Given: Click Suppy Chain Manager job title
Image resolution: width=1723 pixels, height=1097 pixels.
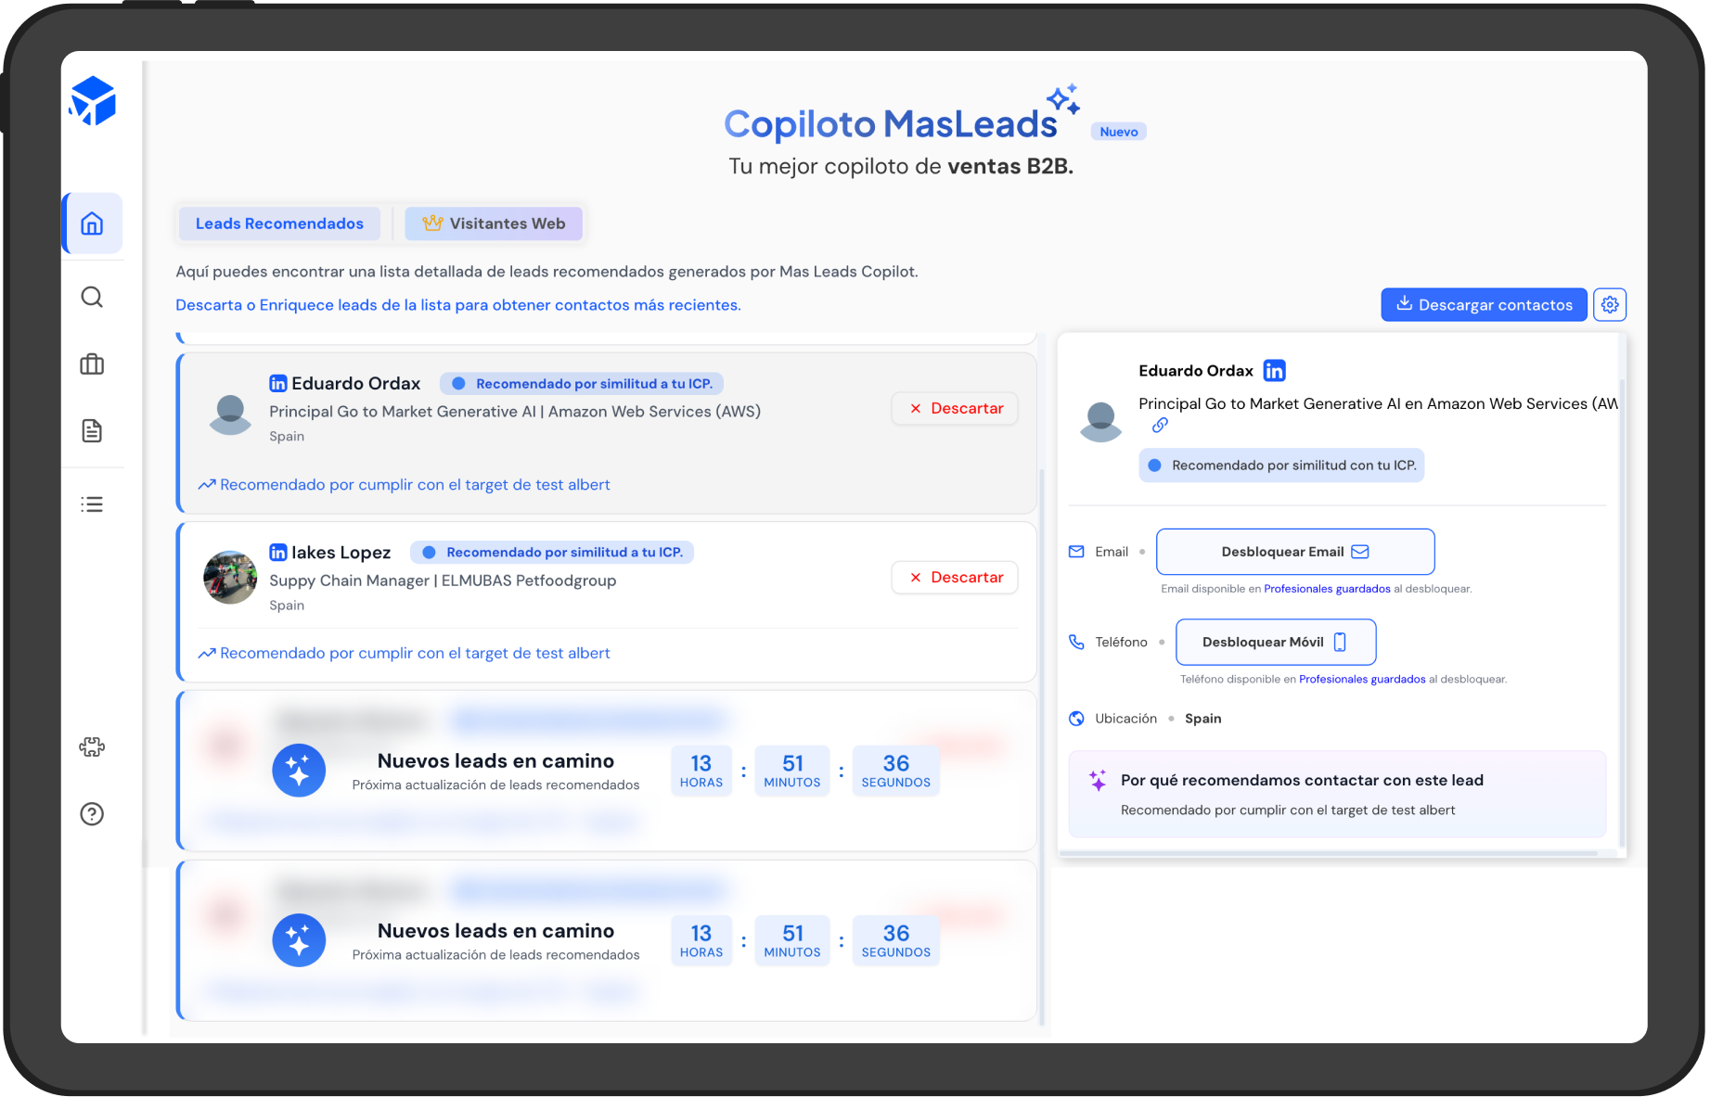Looking at the screenshot, I should [x=443, y=580].
